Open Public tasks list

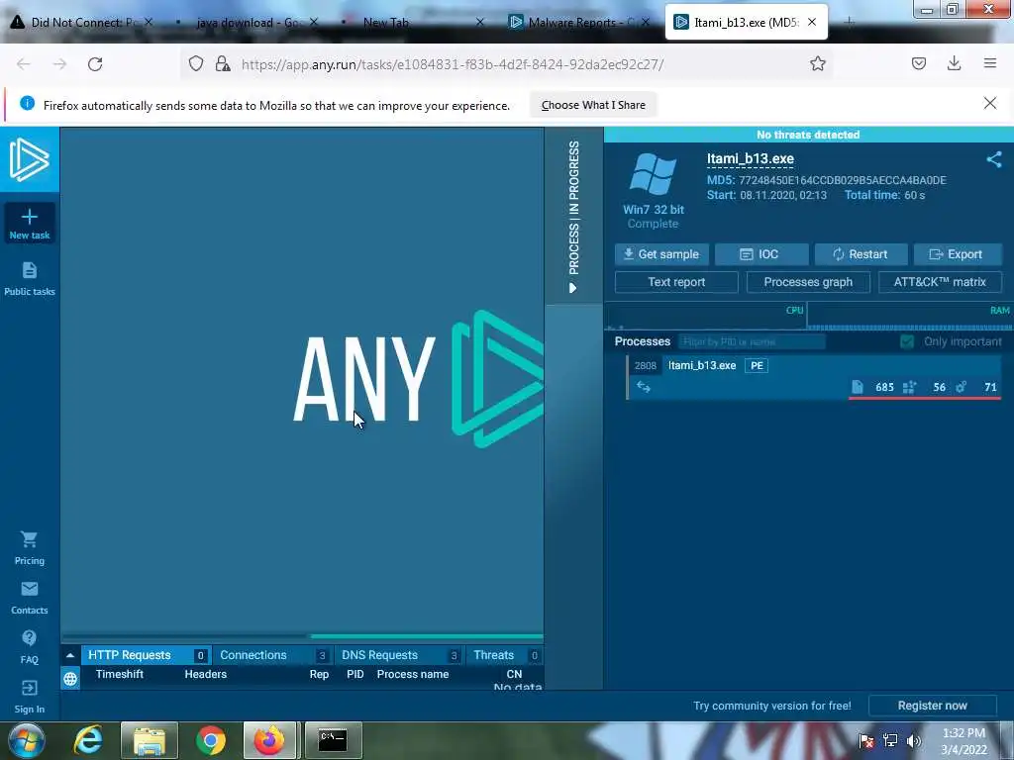[29, 278]
